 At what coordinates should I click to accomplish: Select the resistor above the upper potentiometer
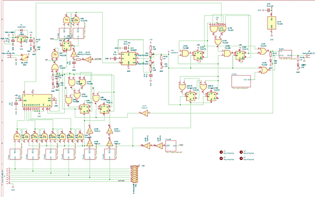(x=151, y=48)
